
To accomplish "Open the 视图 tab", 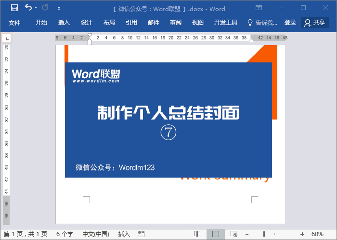I will pyautogui.click(x=198, y=23).
